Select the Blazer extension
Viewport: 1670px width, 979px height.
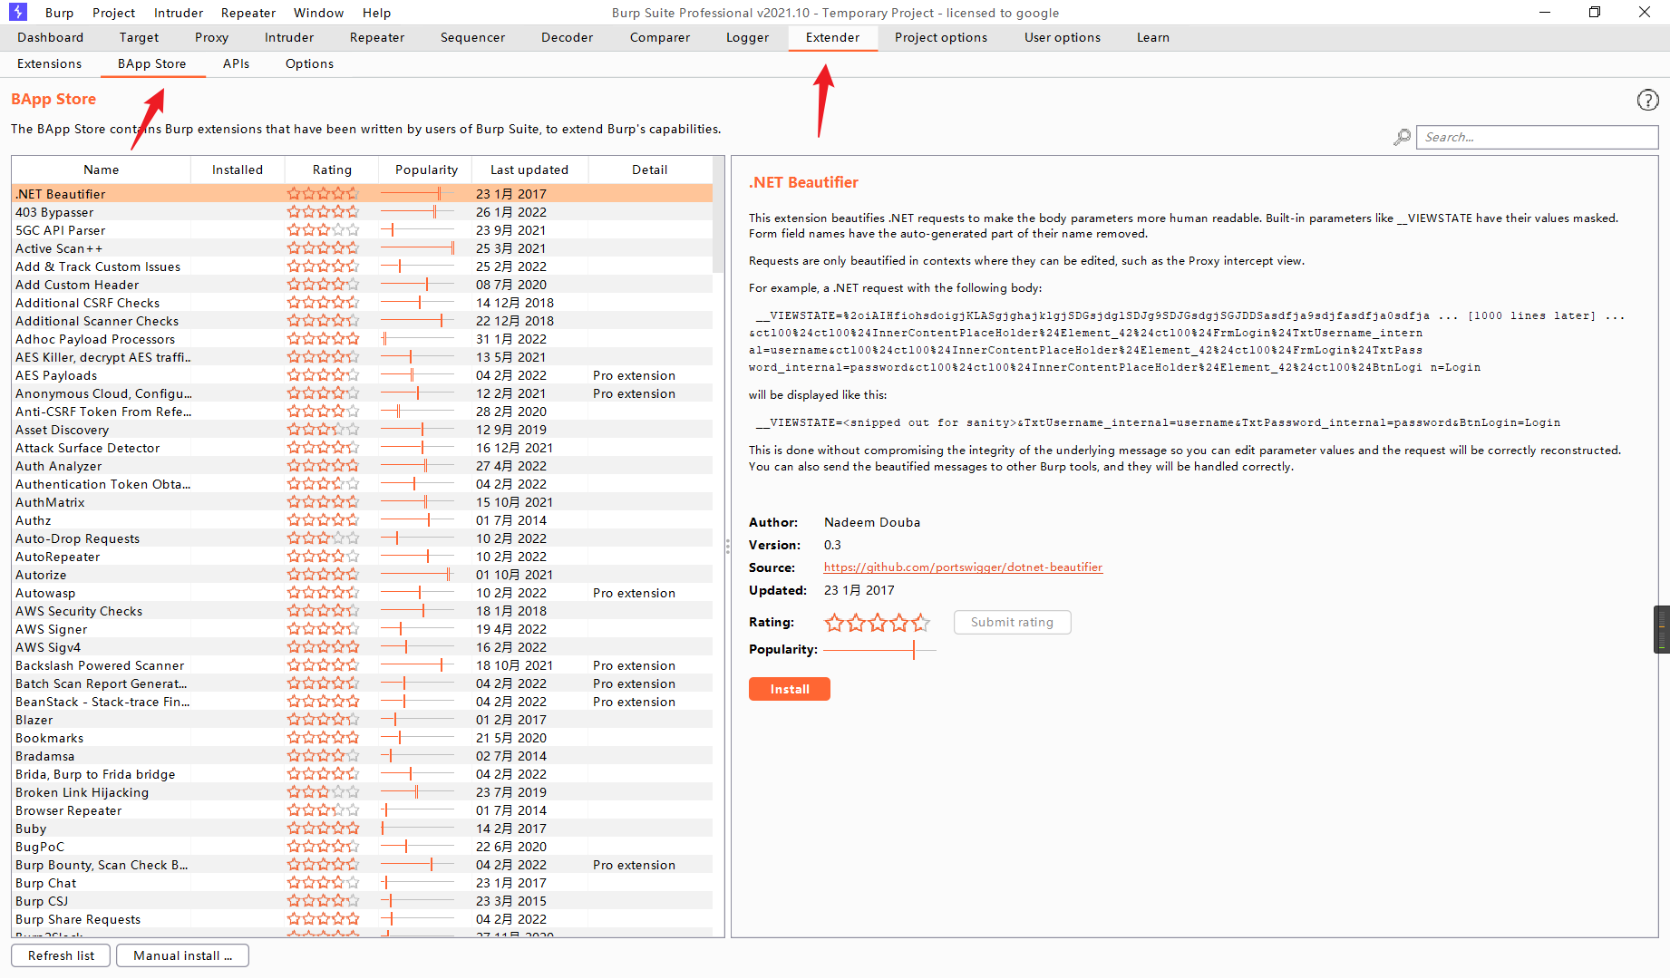click(x=363, y=720)
